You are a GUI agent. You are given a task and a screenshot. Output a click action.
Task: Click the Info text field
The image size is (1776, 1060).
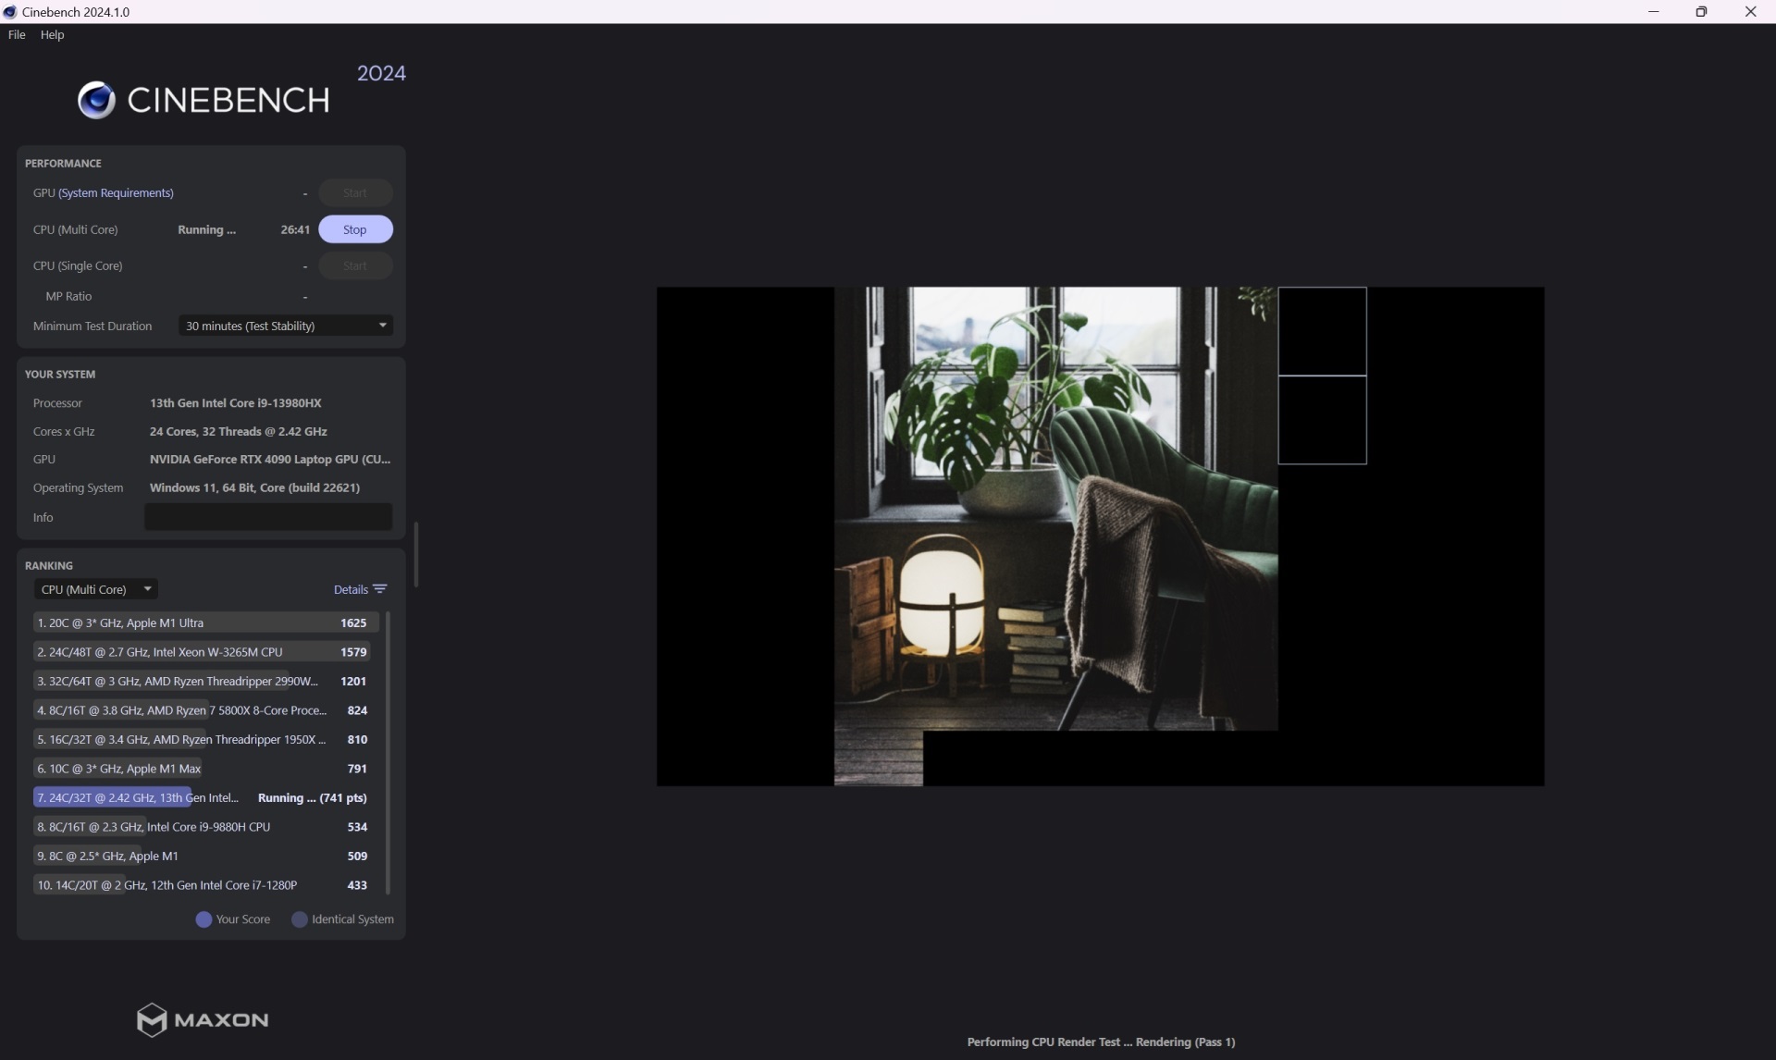[268, 517]
